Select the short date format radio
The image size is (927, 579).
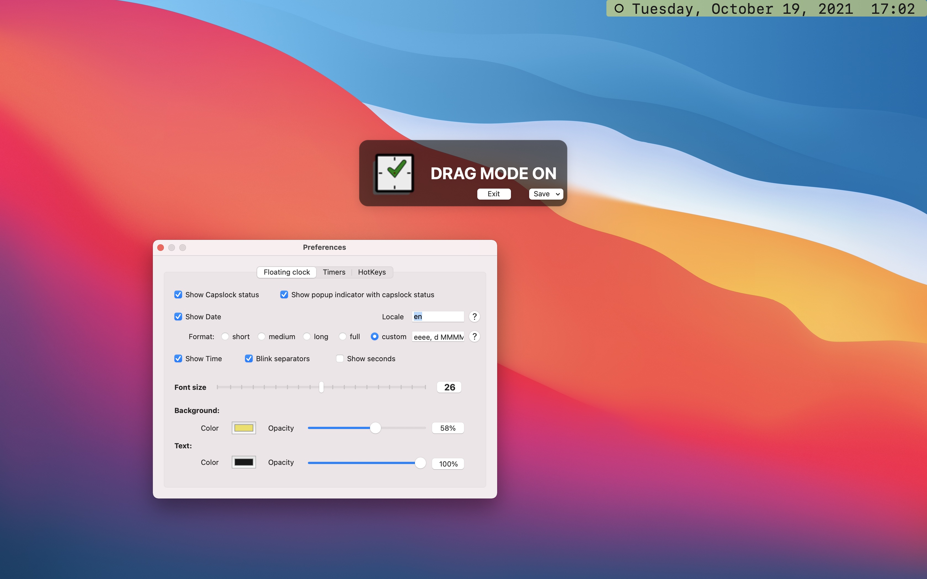tap(225, 336)
